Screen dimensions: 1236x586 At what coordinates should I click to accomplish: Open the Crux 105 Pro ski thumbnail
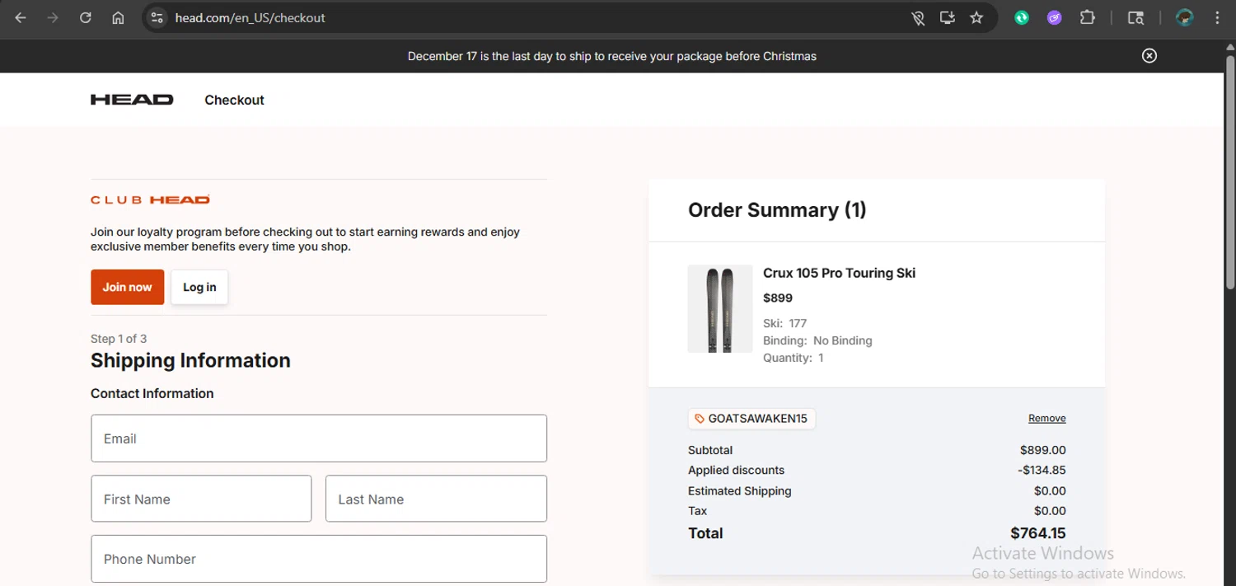click(720, 309)
